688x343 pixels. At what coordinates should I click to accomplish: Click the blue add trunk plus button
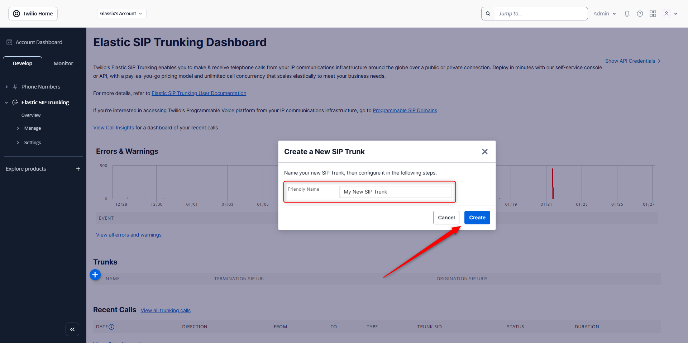tap(95, 275)
